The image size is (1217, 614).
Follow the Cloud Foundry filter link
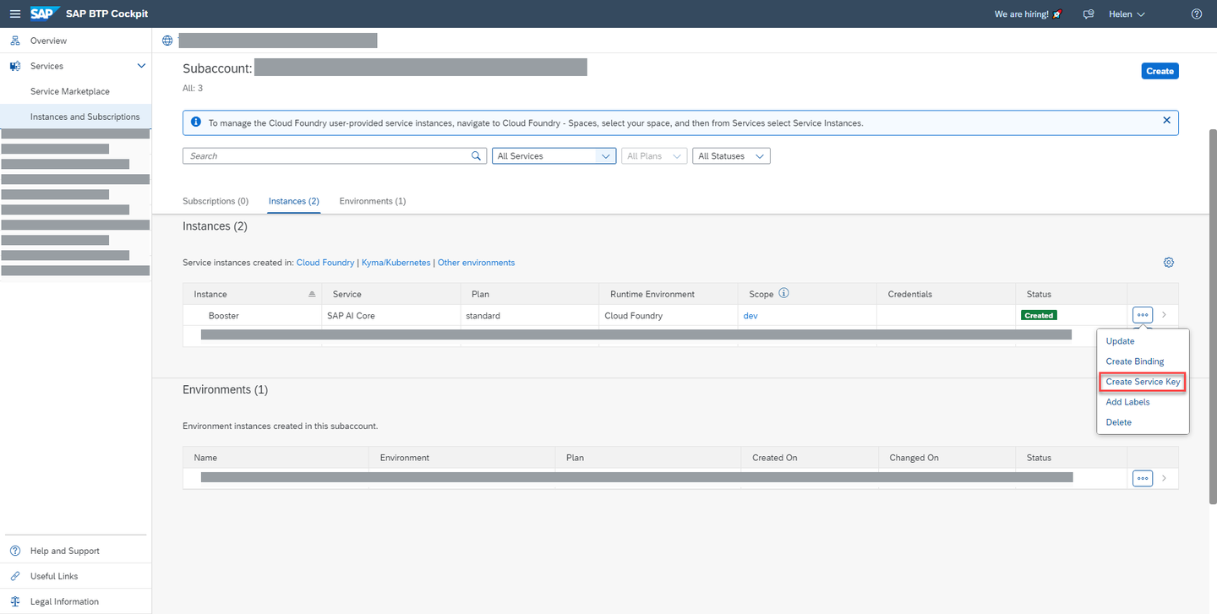pyautogui.click(x=325, y=263)
